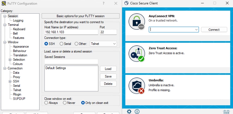
Task: Open Cisco Secure Client settings gear
Action: pyautogui.click(x=129, y=112)
